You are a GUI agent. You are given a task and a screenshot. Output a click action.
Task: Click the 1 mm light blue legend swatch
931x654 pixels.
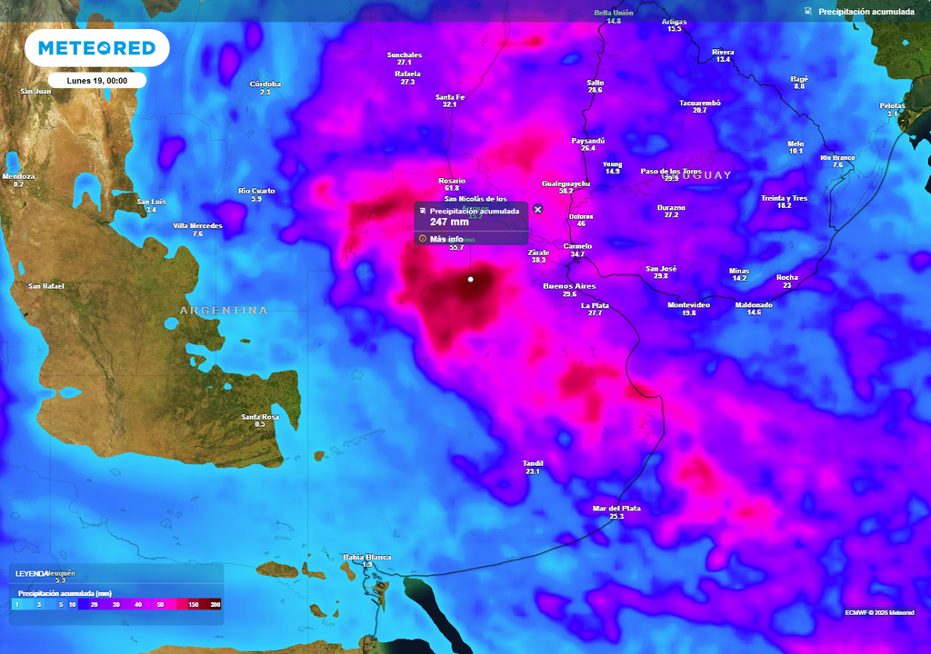click(x=17, y=604)
